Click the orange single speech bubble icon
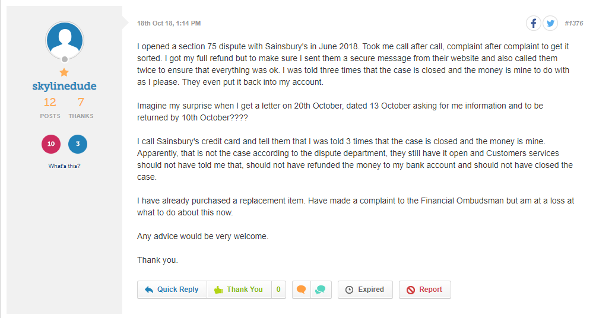 (302, 290)
